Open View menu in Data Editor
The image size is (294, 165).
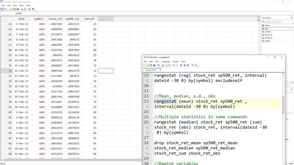[15, 5]
